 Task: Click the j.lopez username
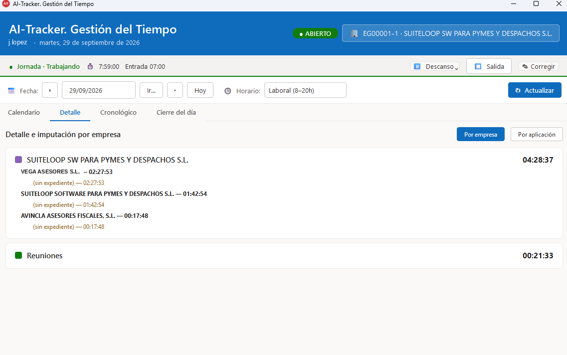point(18,42)
